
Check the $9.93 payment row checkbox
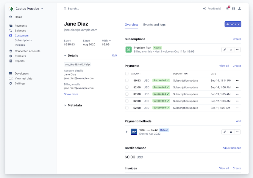tap(127, 80)
